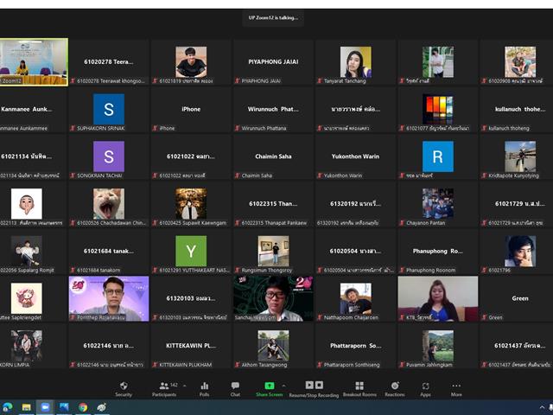Open the Reactions smiley icon
The image size is (553, 415).
pos(395,386)
